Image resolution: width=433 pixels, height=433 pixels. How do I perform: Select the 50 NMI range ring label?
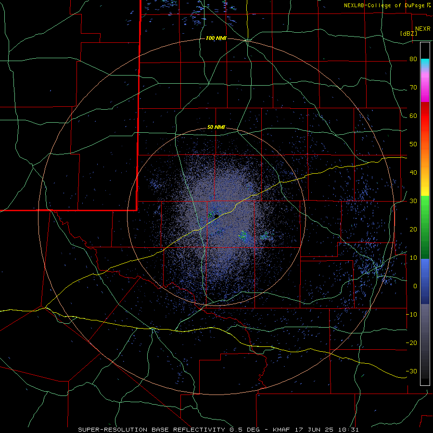point(216,127)
